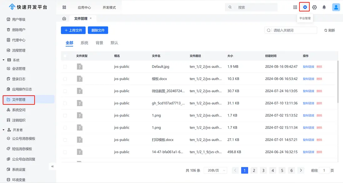
Task: Click the 1.9 MB size cell
Action: pyautogui.click(x=233, y=67)
